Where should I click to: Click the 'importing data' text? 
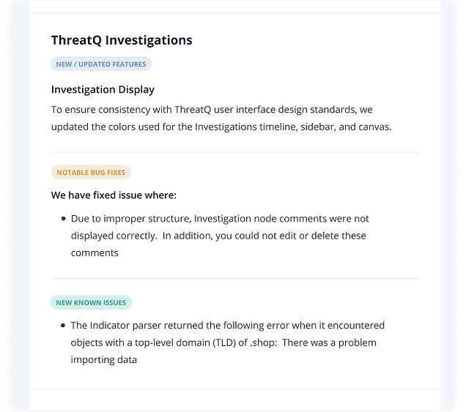click(104, 360)
